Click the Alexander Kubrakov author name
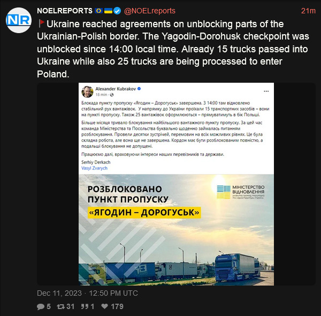This screenshot has width=321, height=316. click(x=114, y=89)
